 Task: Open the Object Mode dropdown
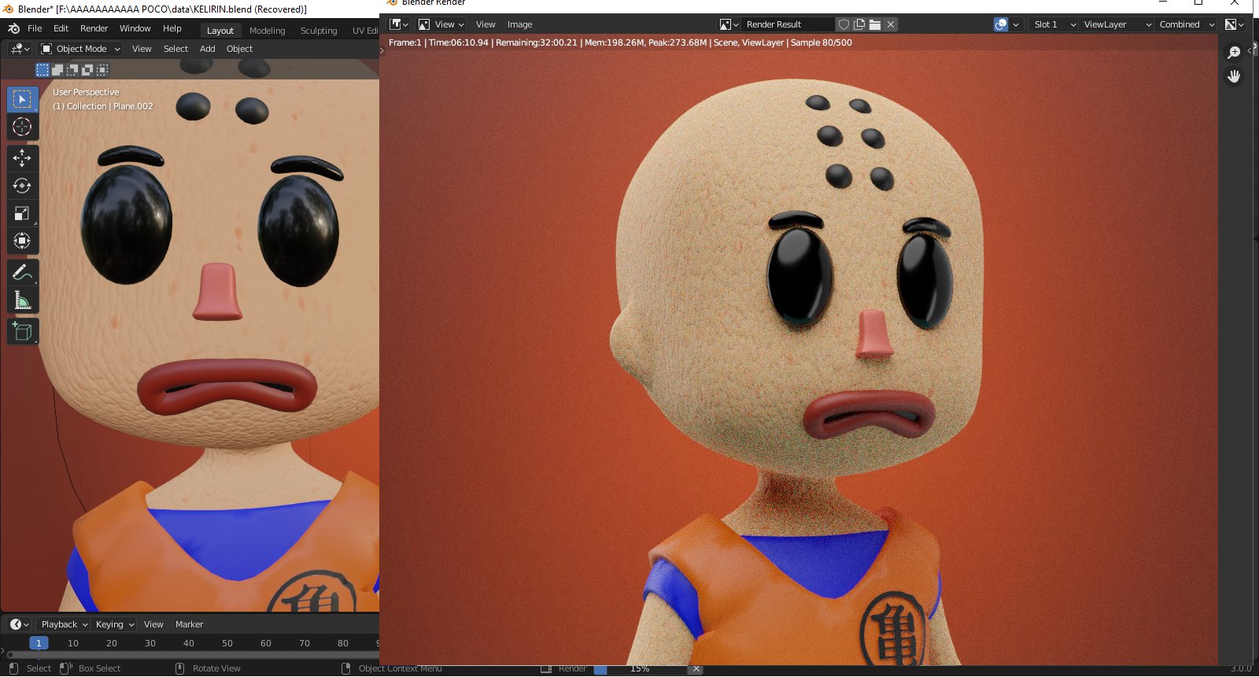(x=80, y=49)
